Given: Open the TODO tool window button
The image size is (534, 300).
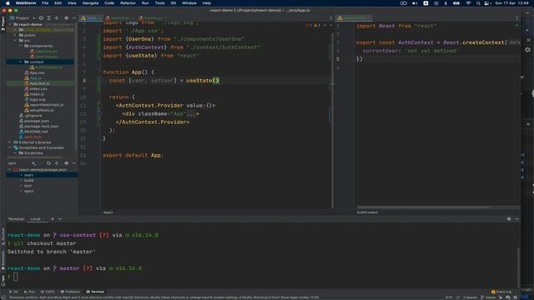Looking at the screenshot, I should 48,292.
